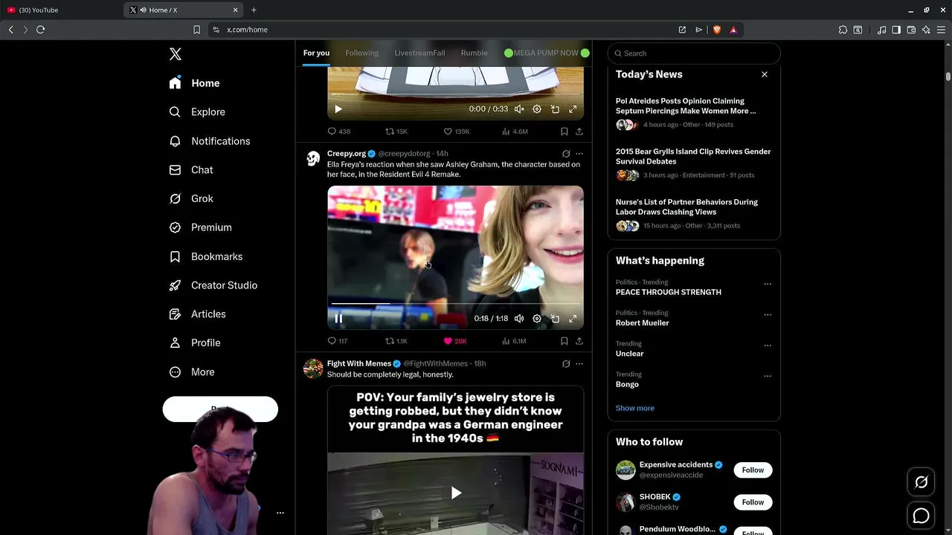Open Bookmarks in the sidebar

[206, 256]
